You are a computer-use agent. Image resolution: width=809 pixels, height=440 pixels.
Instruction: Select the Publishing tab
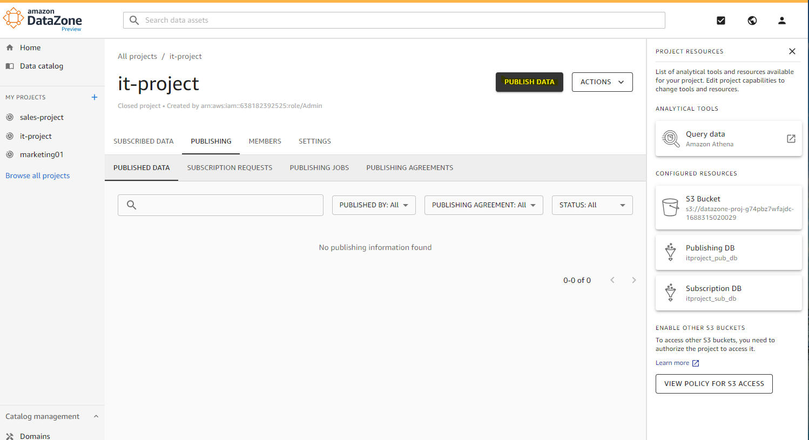pos(211,141)
